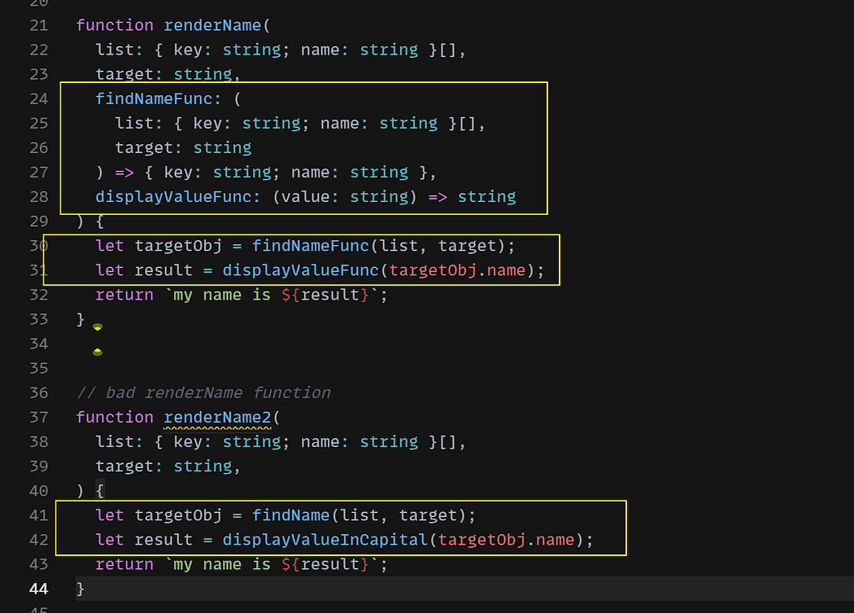The height and width of the screenshot is (613, 854).
Task: Click the findNameFunc call on line 30
Action: point(311,246)
